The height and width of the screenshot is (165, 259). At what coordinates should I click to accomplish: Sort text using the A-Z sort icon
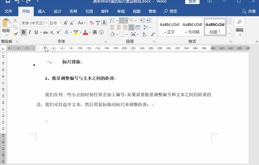click(x=144, y=34)
